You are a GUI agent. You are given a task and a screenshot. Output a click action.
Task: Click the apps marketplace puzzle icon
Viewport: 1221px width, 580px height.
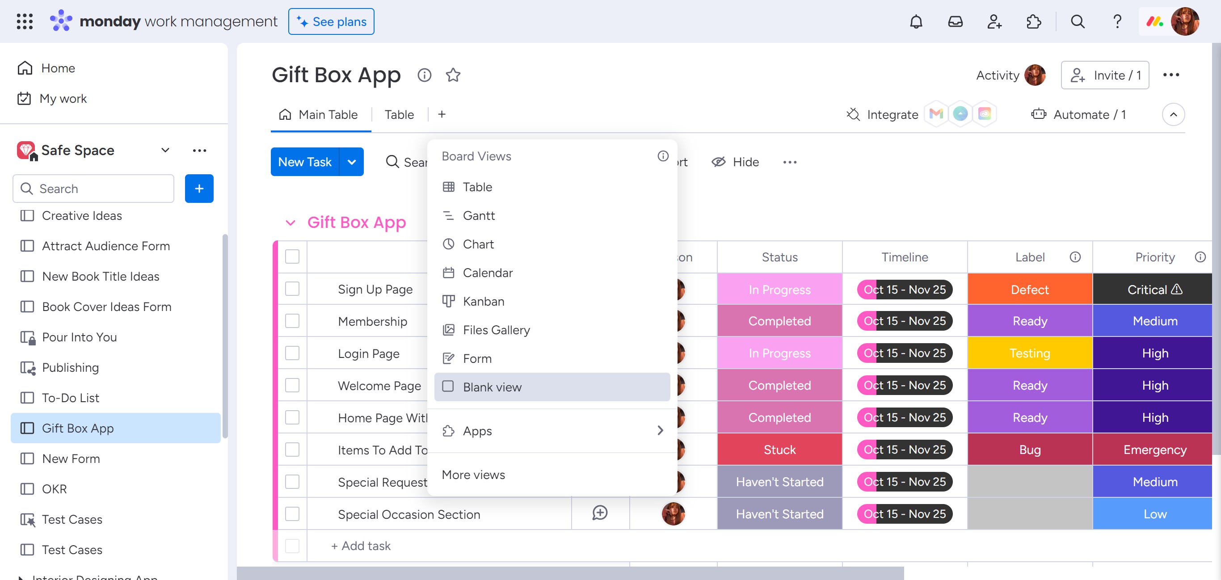pos(1033,22)
